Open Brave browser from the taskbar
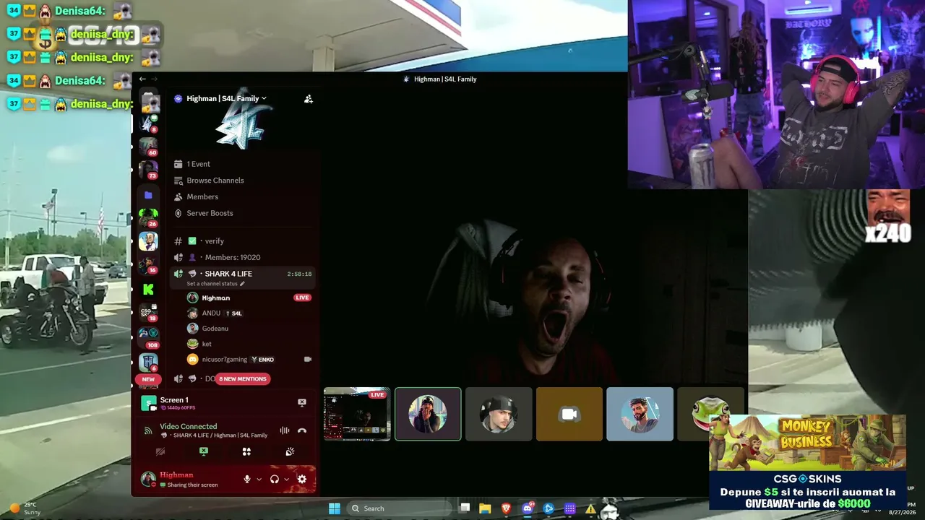 (x=506, y=508)
